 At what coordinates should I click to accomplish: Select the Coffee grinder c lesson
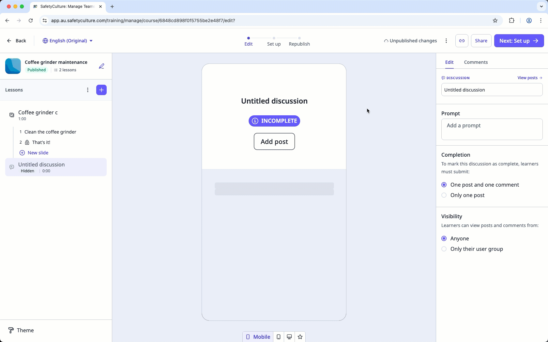click(x=56, y=115)
